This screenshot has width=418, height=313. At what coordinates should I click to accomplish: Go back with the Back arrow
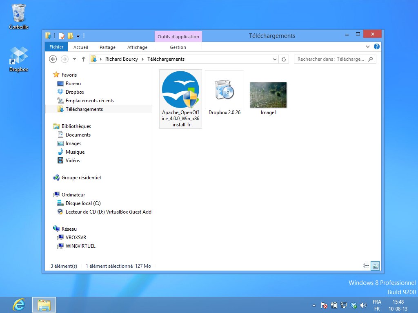click(53, 59)
